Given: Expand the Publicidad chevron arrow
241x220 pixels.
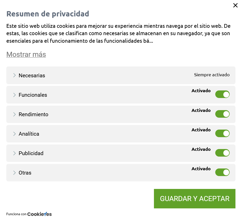Looking at the screenshot, I should click(x=14, y=153).
